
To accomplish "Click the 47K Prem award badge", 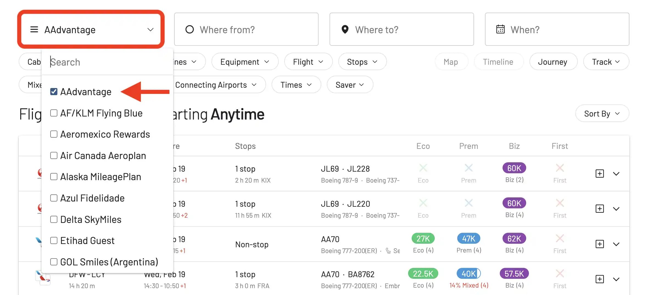I will 468,239.
